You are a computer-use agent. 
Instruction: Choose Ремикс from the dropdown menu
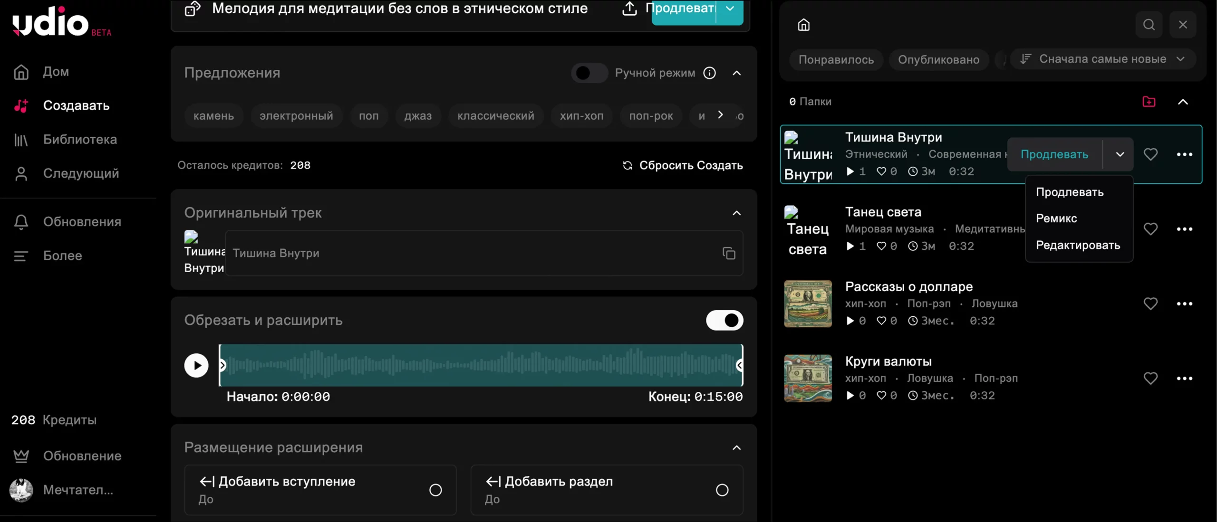1056,218
